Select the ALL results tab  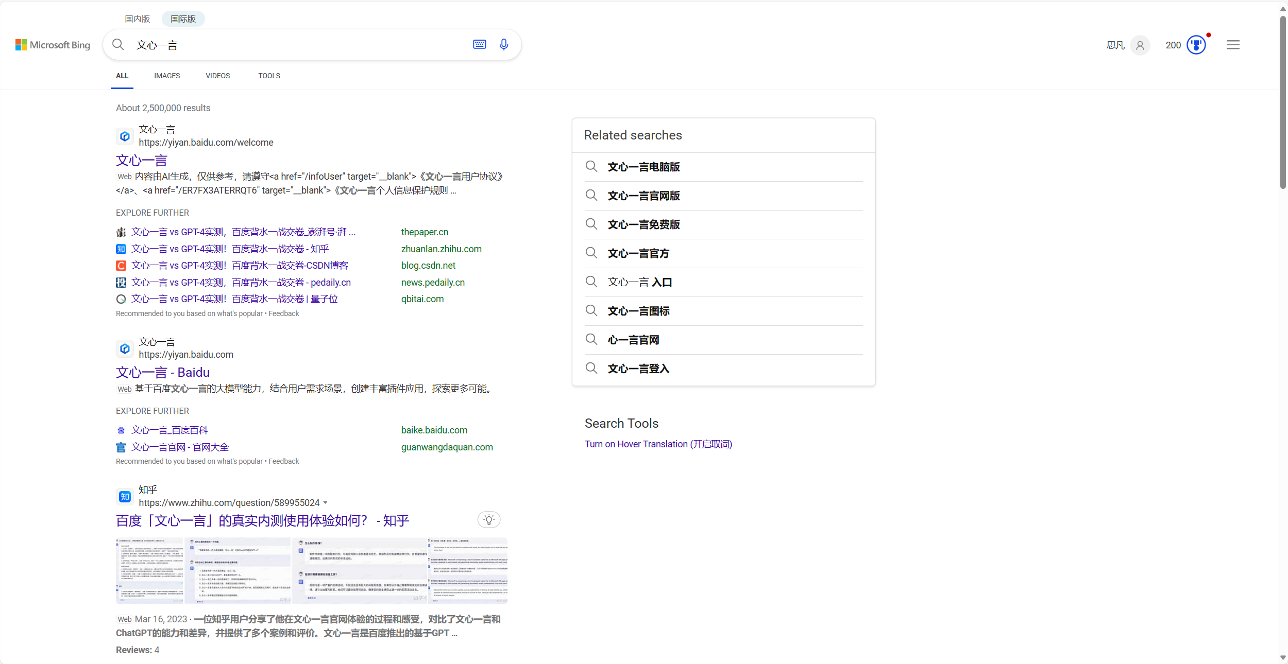pyautogui.click(x=122, y=76)
